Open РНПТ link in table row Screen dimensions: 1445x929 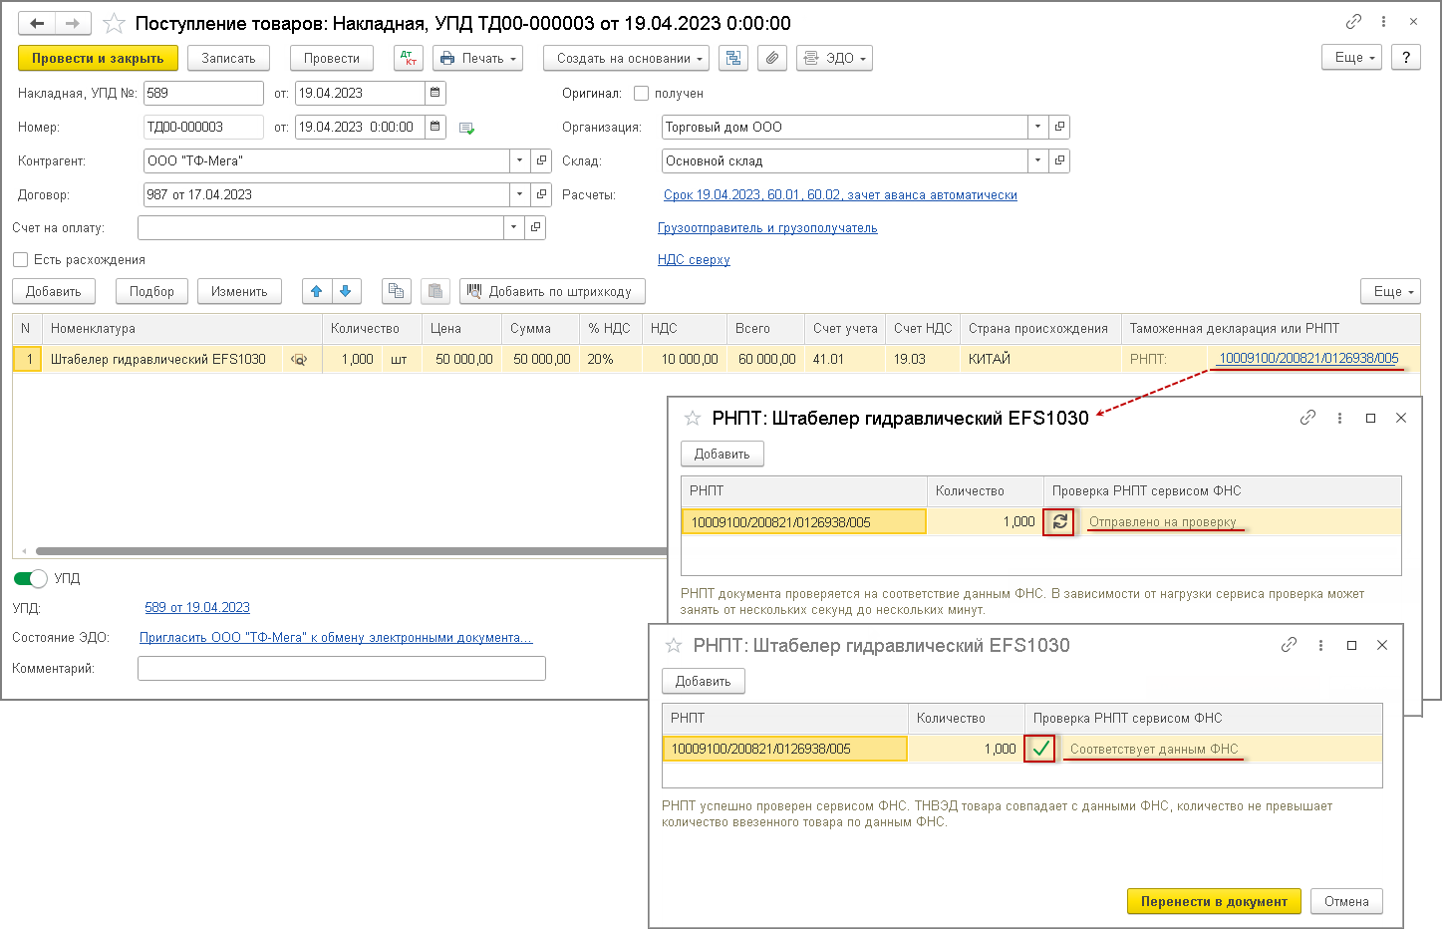(1308, 359)
